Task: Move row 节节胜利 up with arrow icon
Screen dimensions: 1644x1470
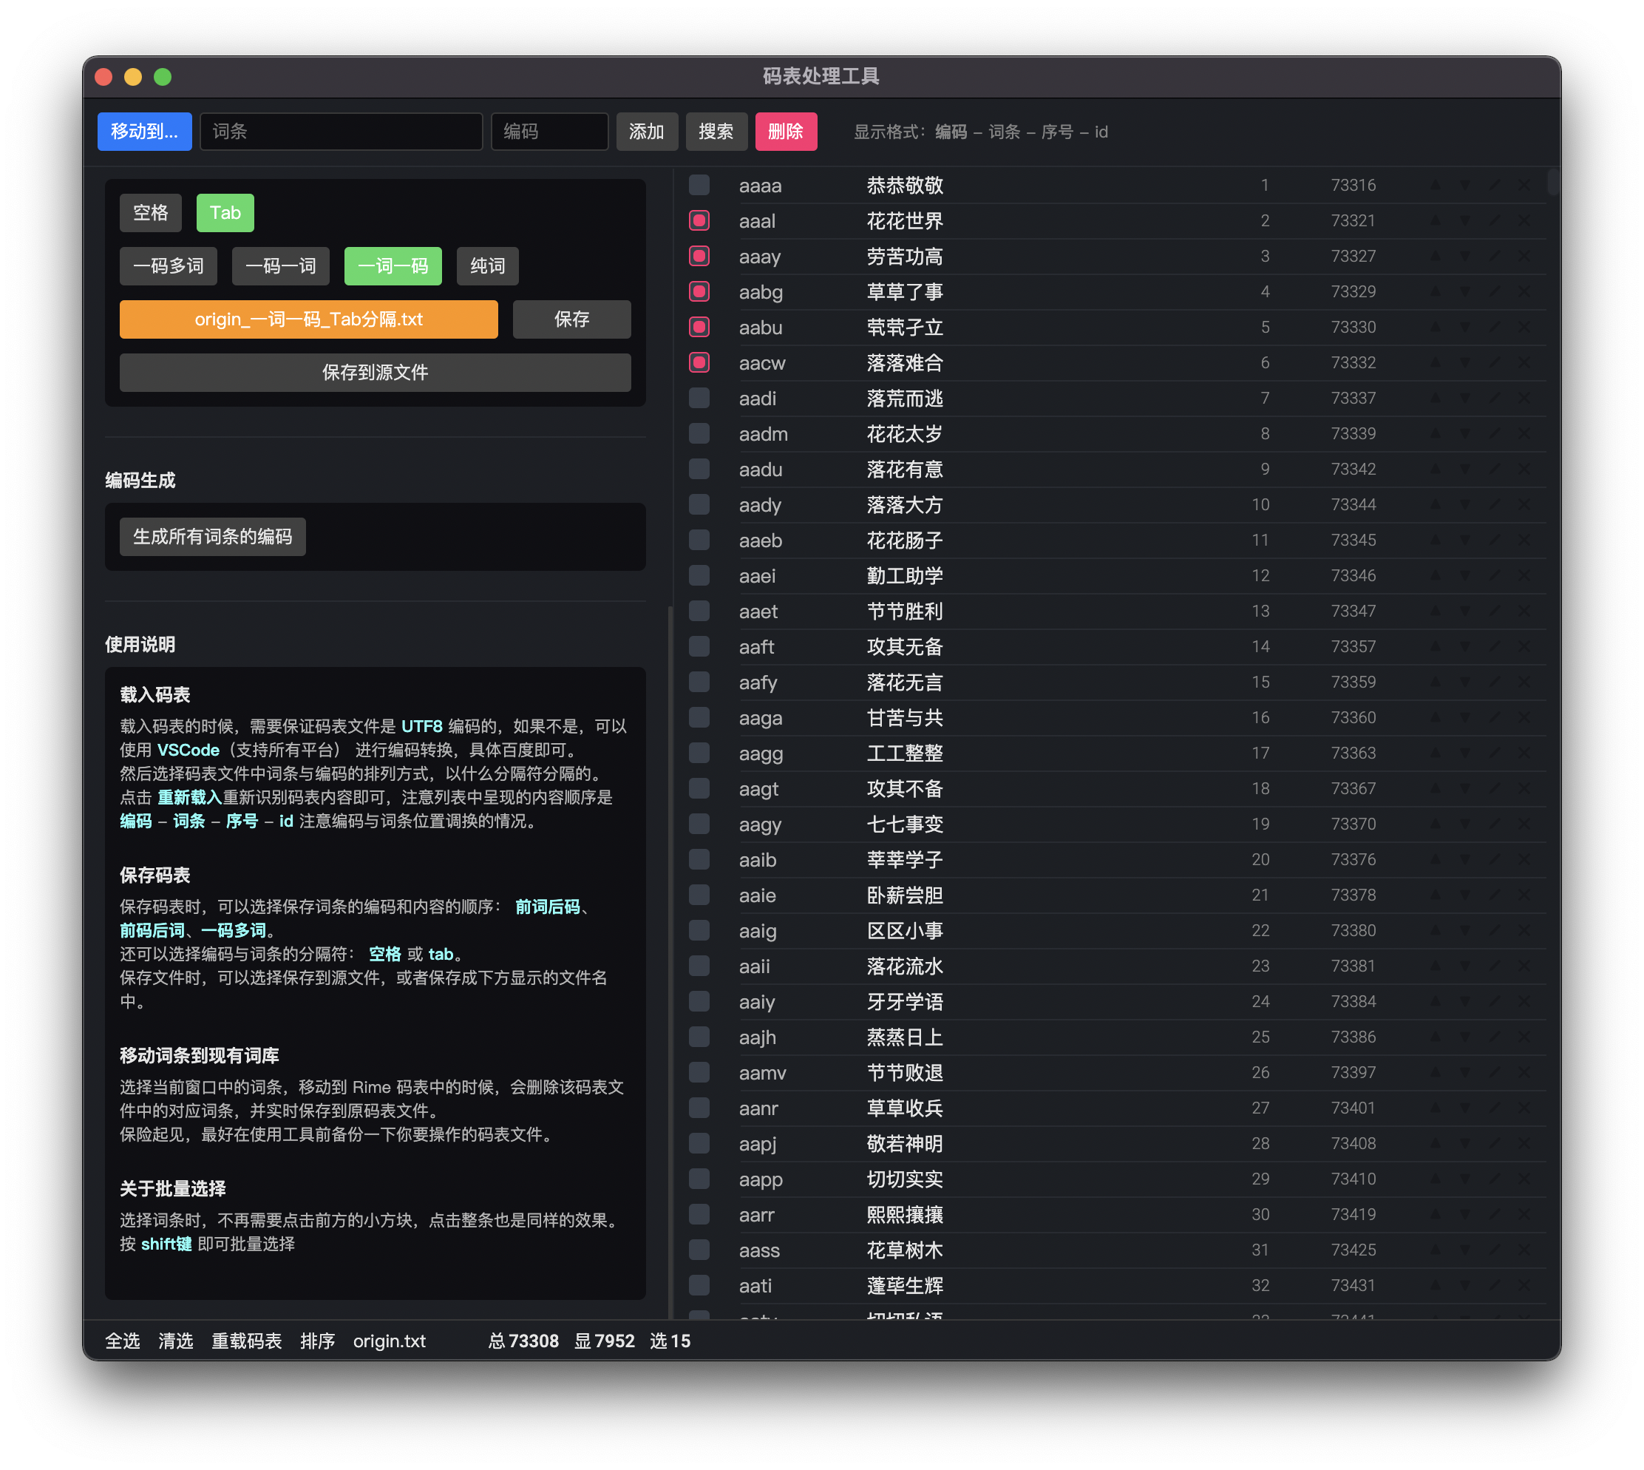Action: coord(1435,612)
